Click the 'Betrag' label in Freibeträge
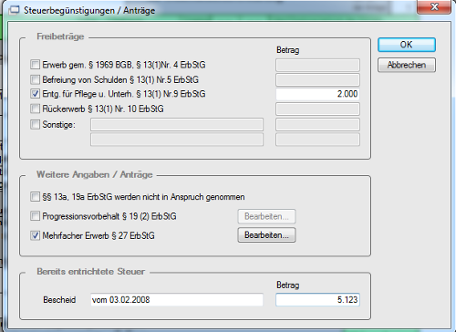The height and width of the screenshot is (332, 456). (288, 50)
